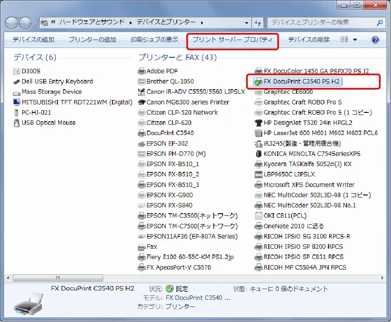This screenshot has width=391, height=322.
Task: Select EPSON PX-B510_2 printer
Action: pyautogui.click(x=168, y=175)
